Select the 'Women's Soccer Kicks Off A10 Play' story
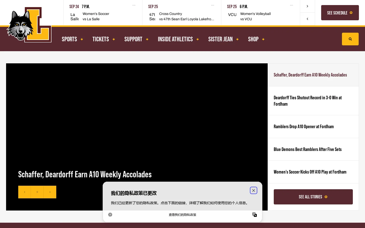 coord(313,172)
